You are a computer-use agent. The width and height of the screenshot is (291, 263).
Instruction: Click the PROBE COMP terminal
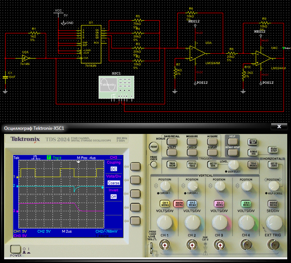[x=151, y=248]
